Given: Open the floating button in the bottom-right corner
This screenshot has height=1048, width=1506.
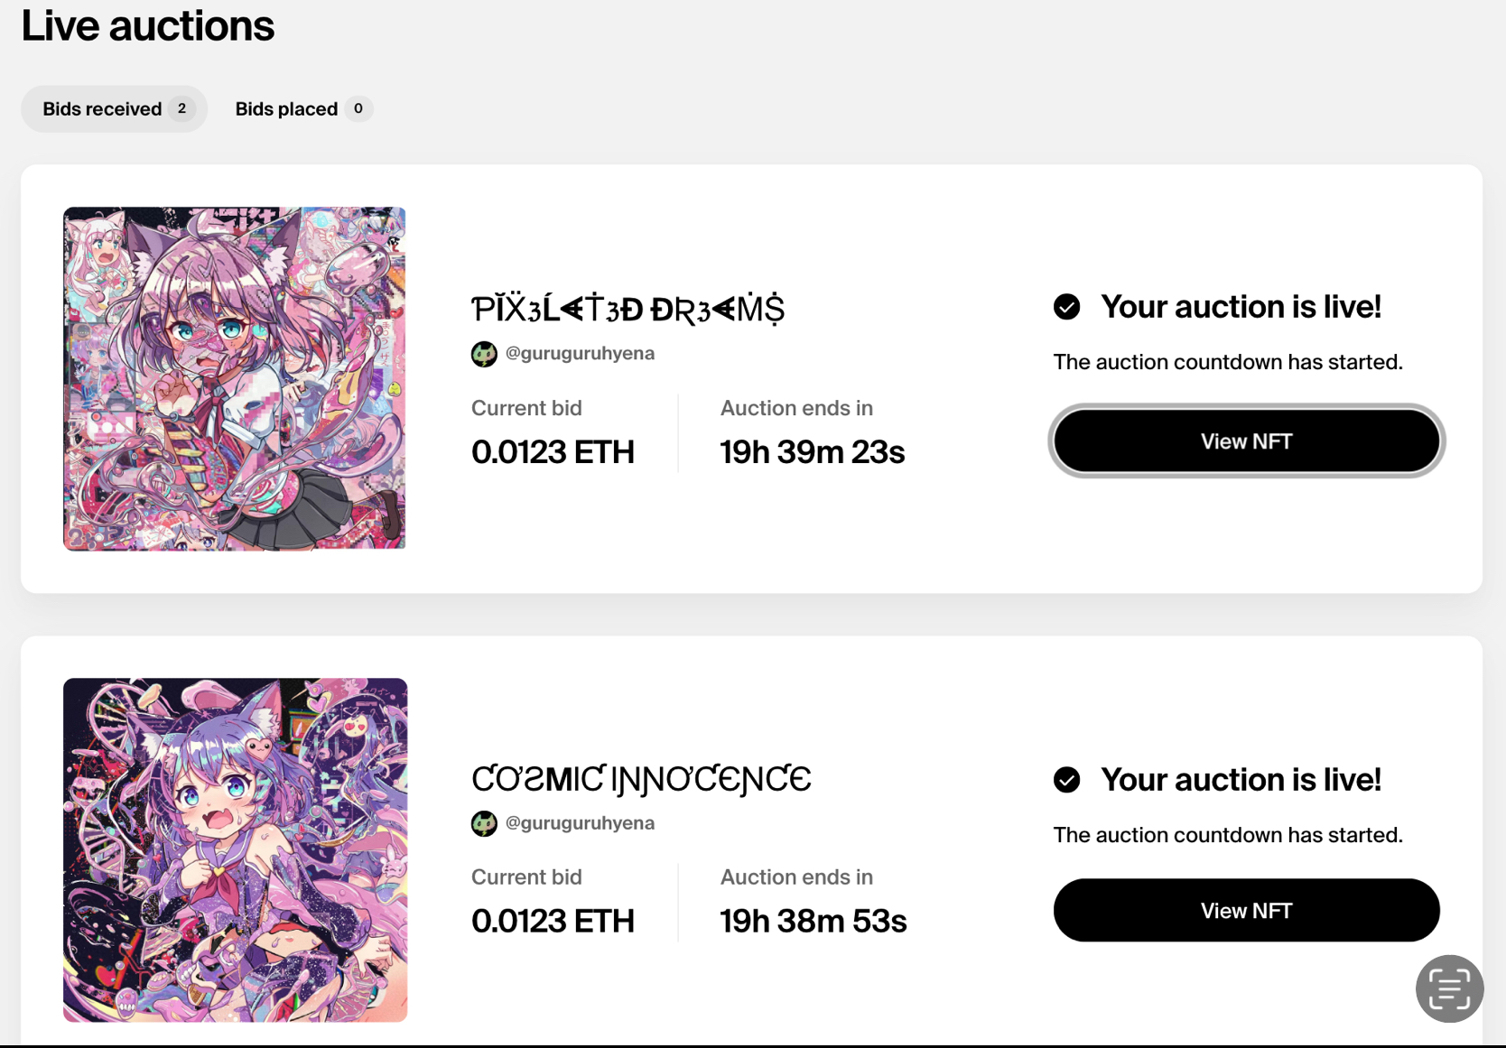Looking at the screenshot, I should click(x=1449, y=988).
